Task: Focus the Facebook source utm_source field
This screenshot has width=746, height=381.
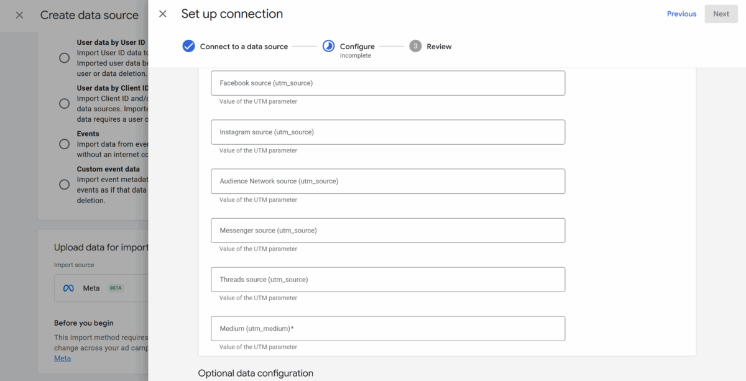Action: (388, 83)
